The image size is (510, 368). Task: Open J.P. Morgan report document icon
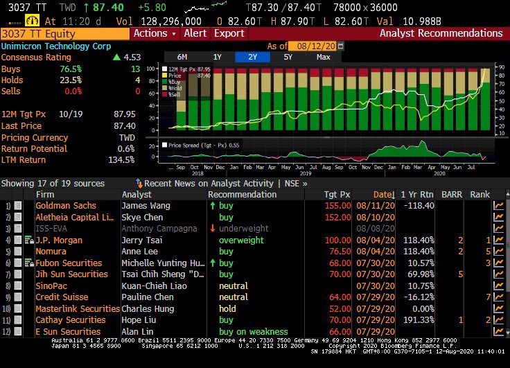[18, 240]
